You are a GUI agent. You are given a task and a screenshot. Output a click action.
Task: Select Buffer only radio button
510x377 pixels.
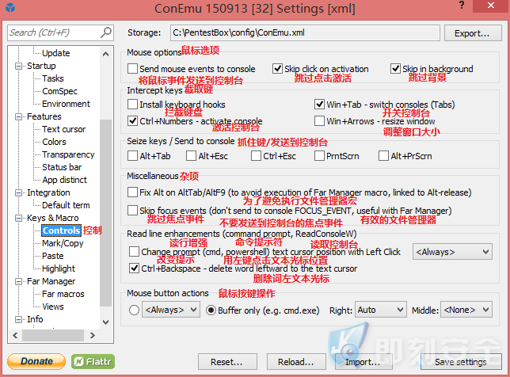211,310
